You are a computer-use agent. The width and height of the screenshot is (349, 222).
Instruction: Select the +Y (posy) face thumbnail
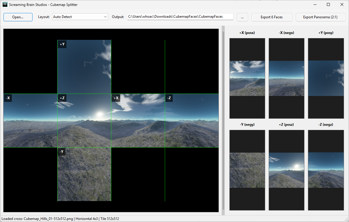[x=326, y=78]
